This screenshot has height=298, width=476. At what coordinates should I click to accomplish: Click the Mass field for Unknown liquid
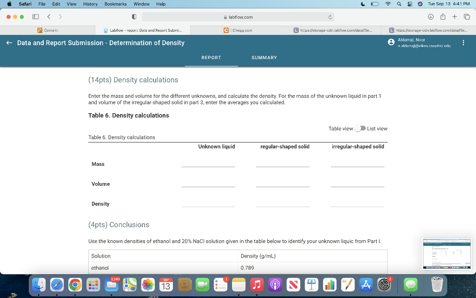(208, 164)
